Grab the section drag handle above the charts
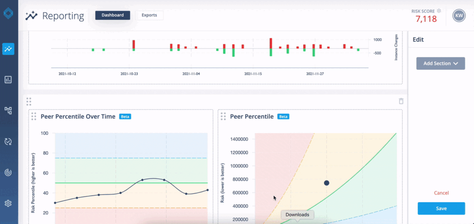Viewport: 474px width, 224px height. click(29, 101)
